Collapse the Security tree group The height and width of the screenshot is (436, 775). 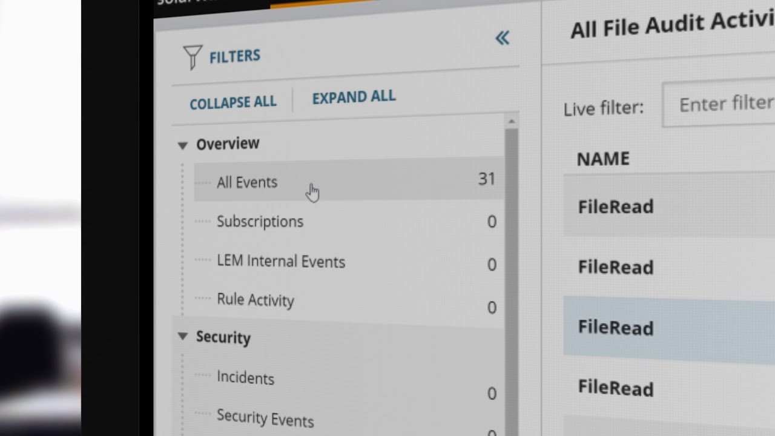click(x=182, y=336)
